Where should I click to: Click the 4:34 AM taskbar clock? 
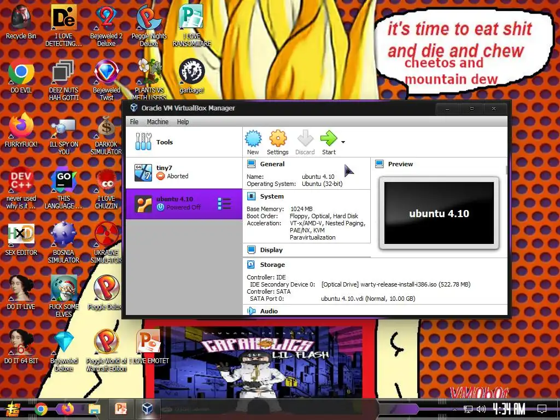coord(509,409)
